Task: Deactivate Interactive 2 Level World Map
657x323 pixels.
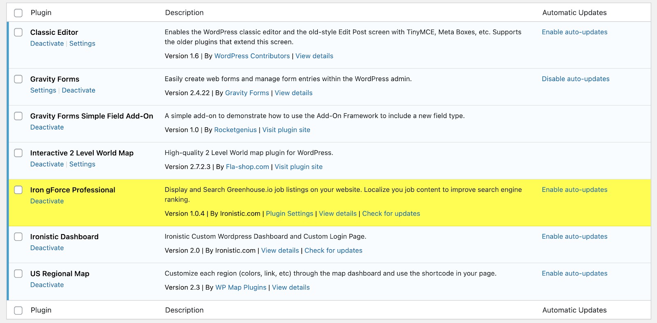Action: point(47,164)
